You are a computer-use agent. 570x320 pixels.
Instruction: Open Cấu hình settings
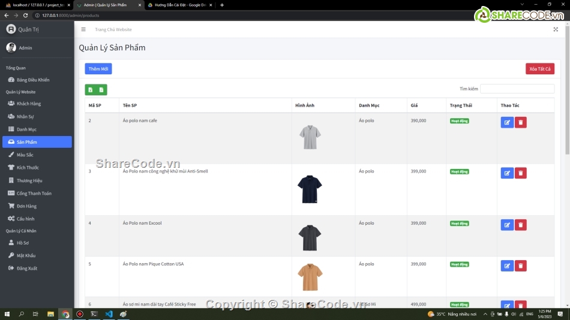pyautogui.click(x=37, y=219)
